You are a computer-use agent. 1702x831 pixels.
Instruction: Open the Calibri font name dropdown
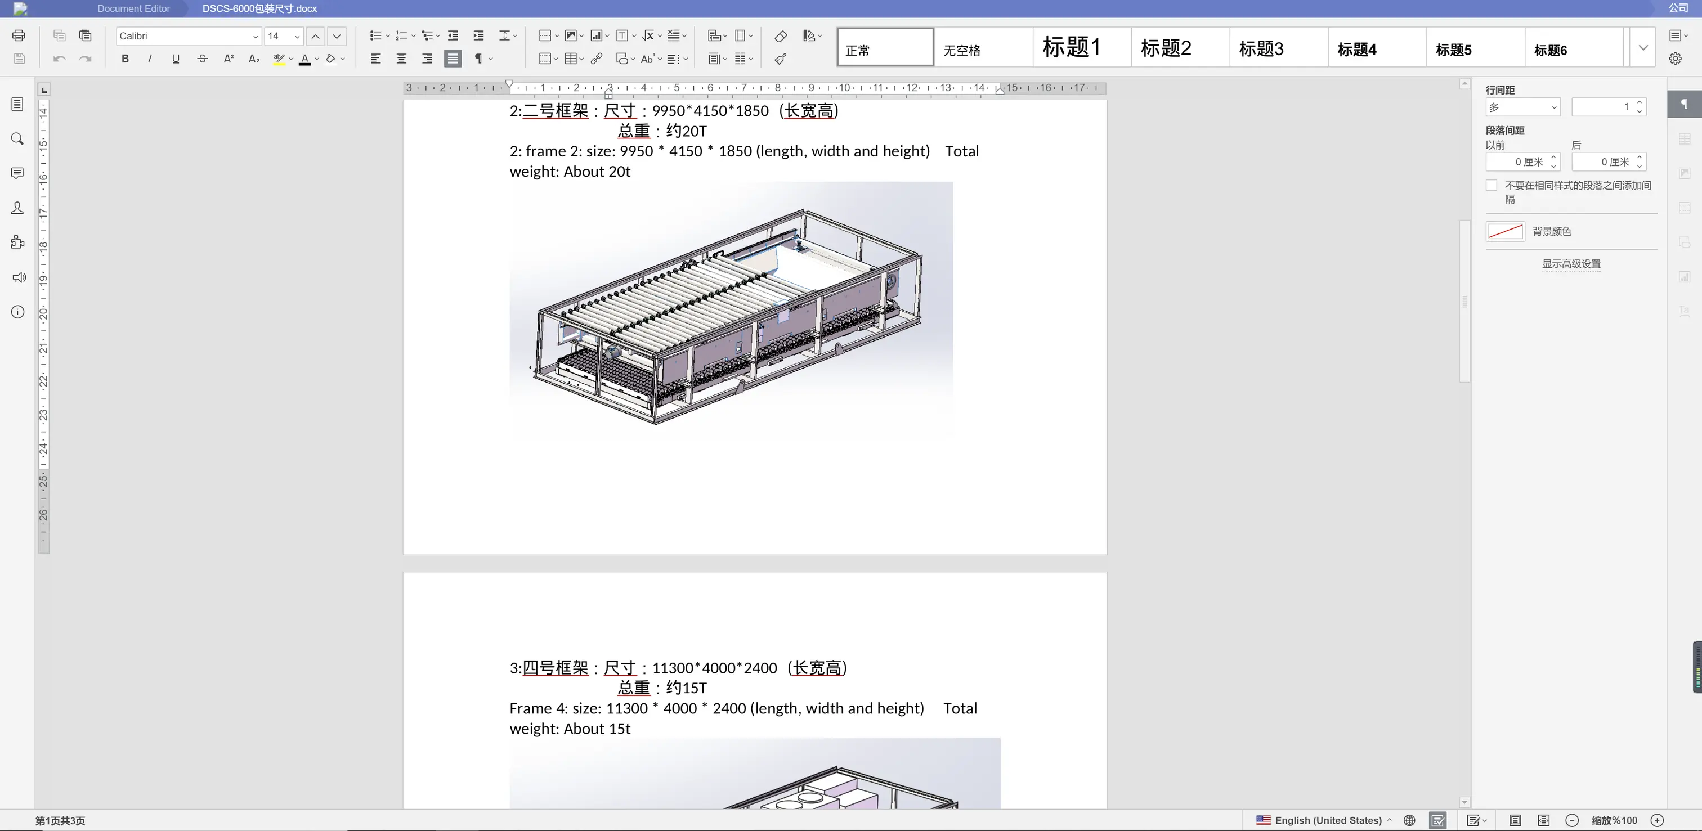[x=255, y=37]
